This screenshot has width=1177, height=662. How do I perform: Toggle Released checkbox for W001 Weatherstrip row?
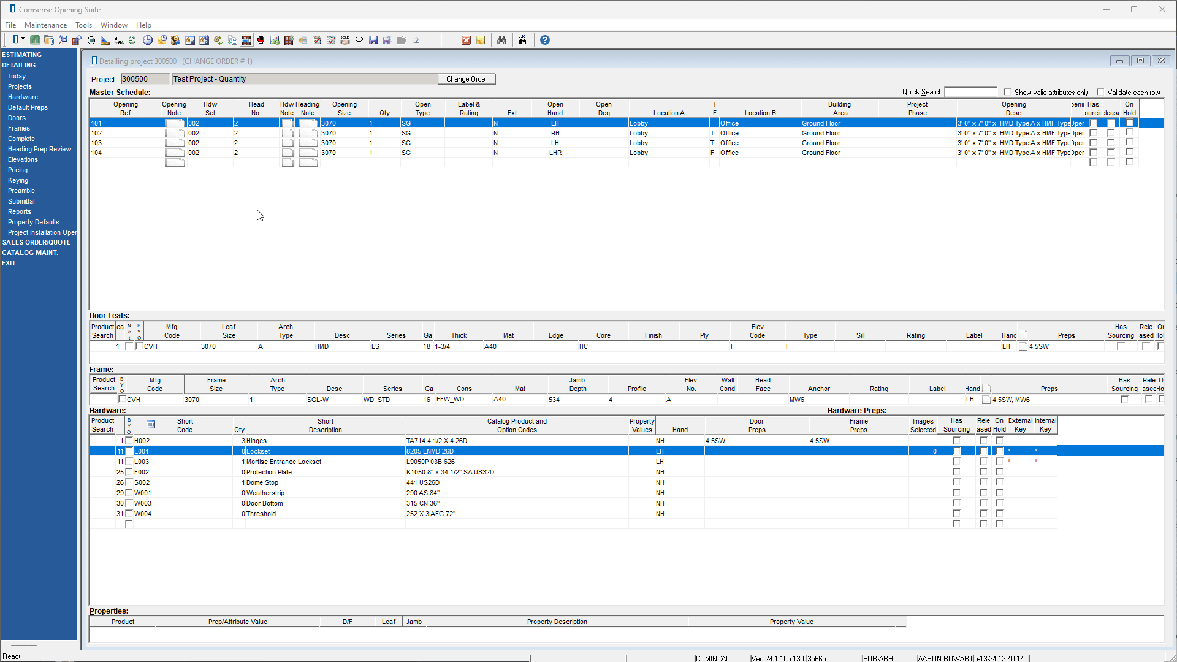[983, 493]
